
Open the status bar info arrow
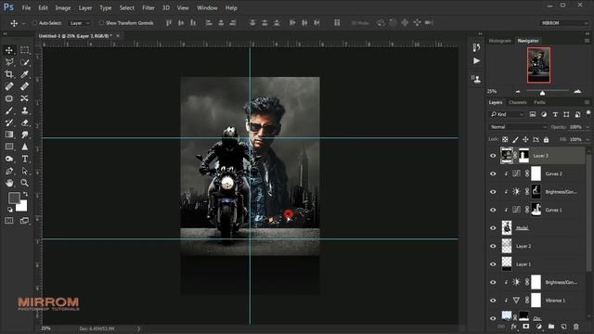click(138, 328)
